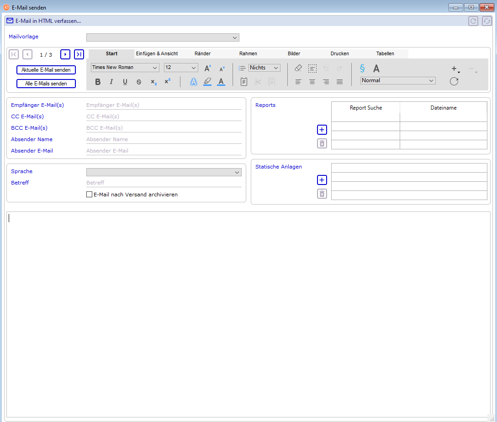Click the Betreff subject input field
This screenshot has height=422, width=497.
(164, 183)
